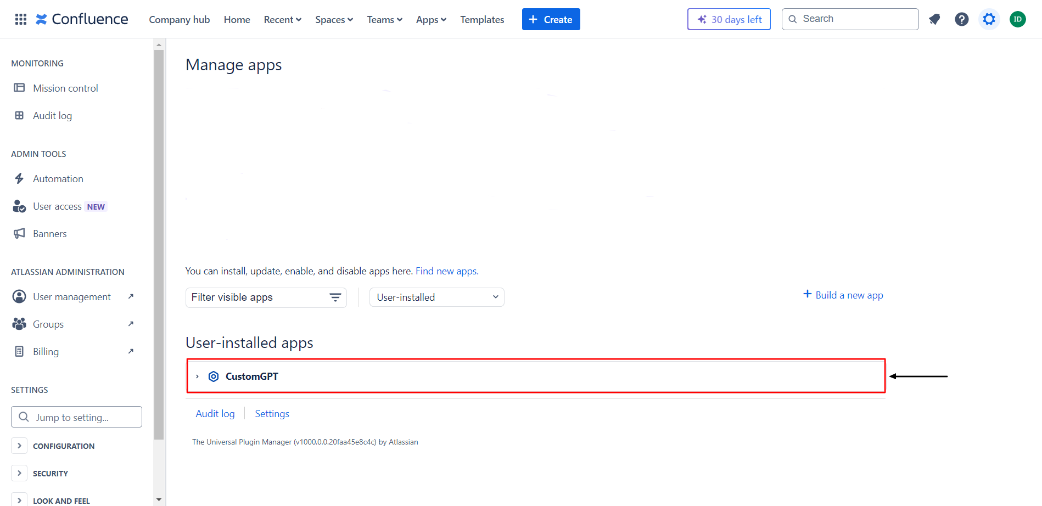
Task: Click Build a new app link
Action: tap(849, 295)
